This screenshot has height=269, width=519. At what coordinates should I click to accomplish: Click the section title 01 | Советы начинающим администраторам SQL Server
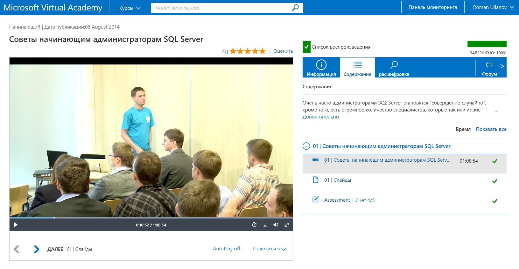point(382,146)
